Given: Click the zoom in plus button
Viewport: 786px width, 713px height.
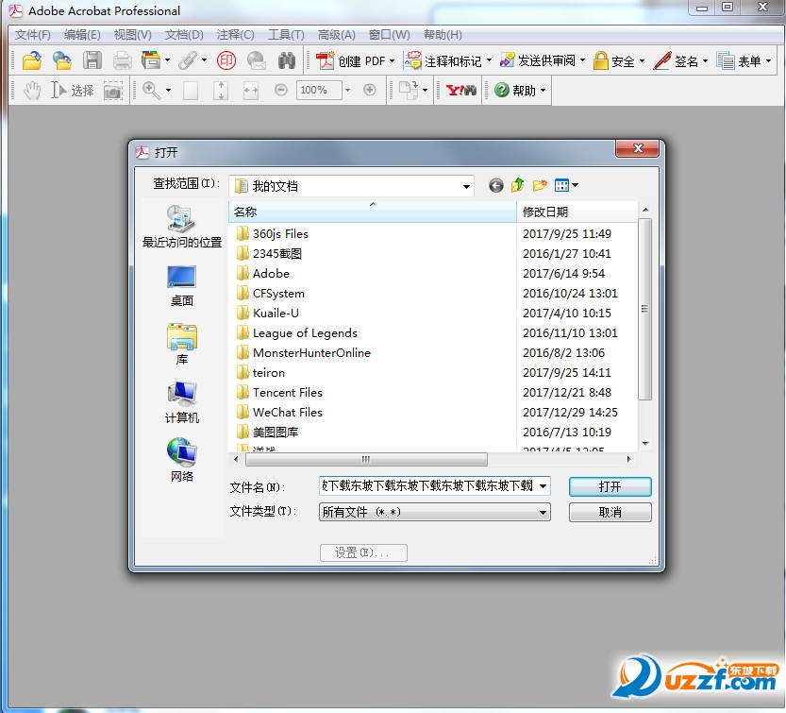Looking at the screenshot, I should point(370,90).
